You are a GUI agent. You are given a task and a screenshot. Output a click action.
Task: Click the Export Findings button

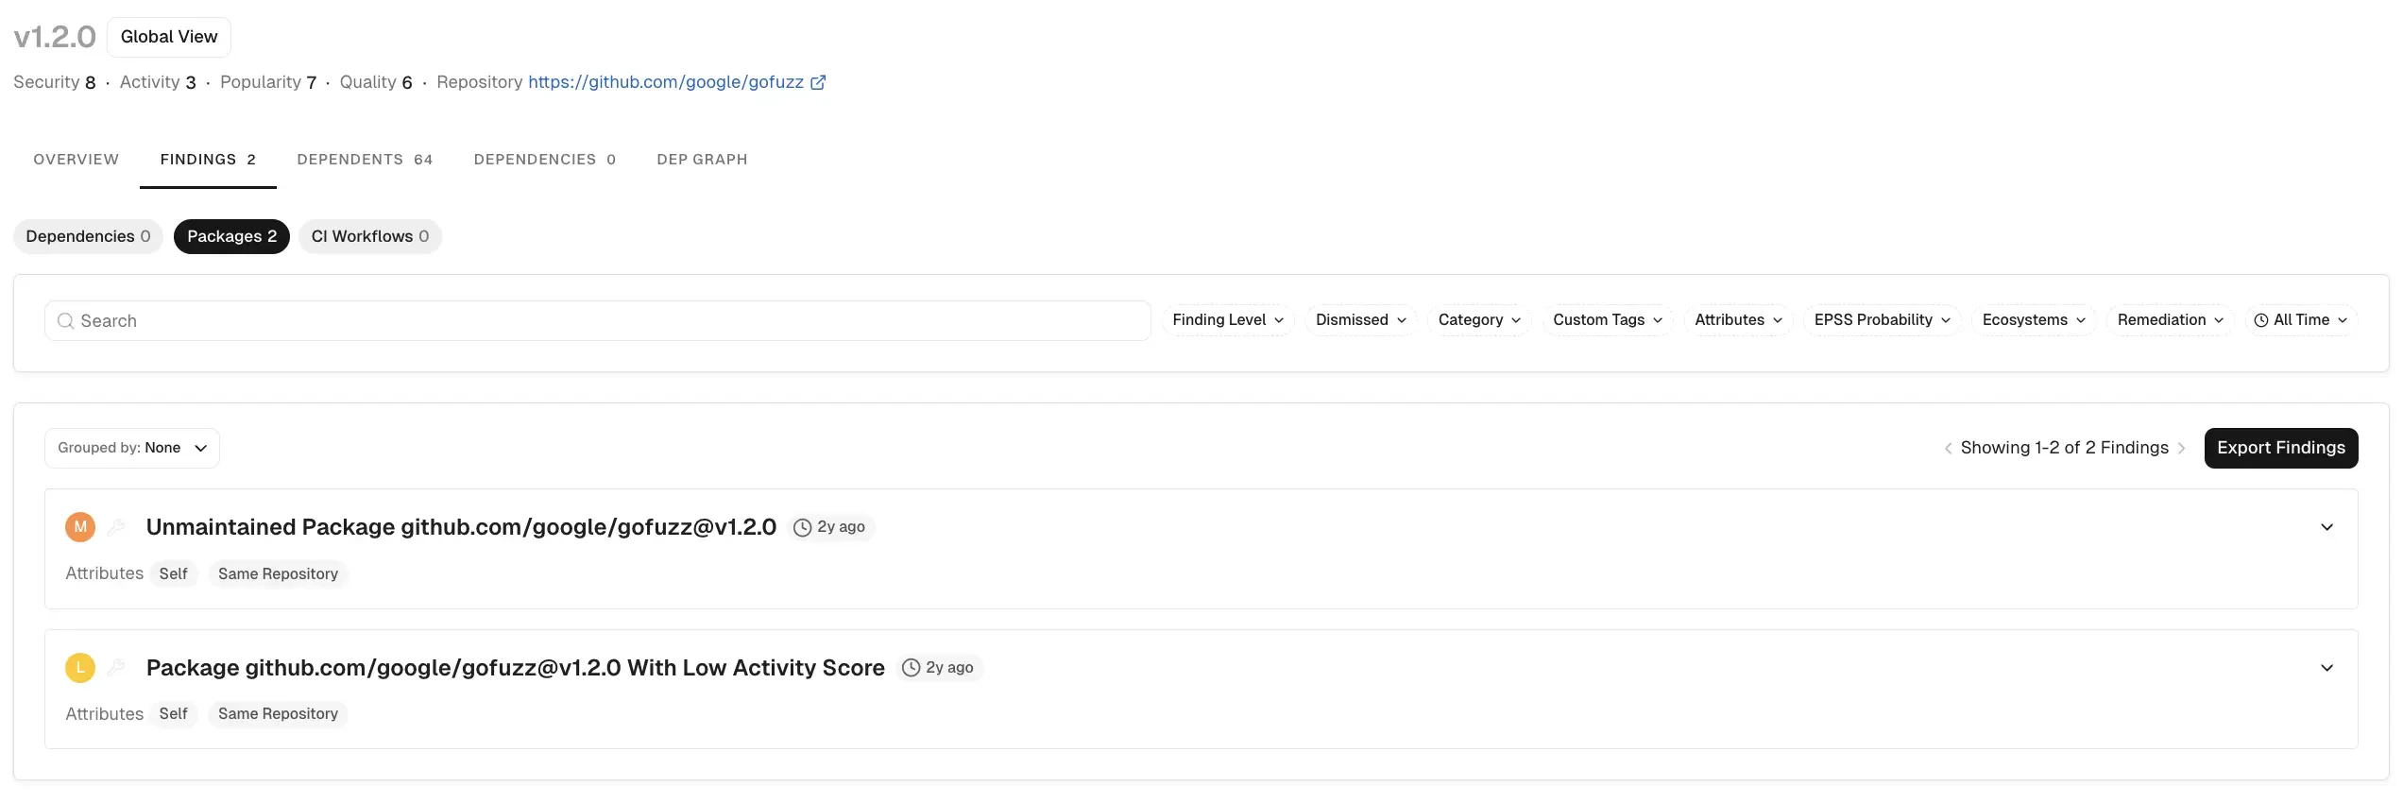[2281, 448]
